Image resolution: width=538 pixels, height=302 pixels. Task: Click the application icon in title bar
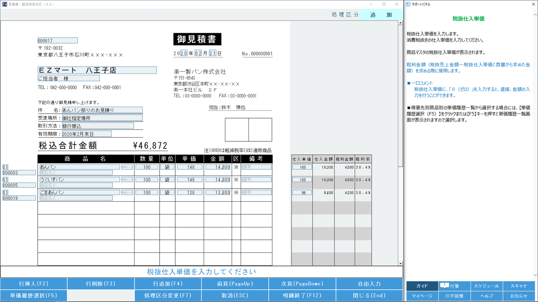(x=4, y=4)
